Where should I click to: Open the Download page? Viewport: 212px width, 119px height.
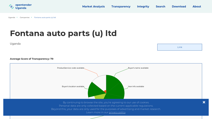pyautogui.click(x=179, y=6)
